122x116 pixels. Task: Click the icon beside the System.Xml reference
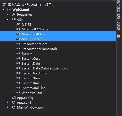pos(18,83)
